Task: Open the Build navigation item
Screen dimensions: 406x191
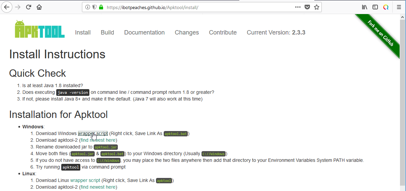Action: pyautogui.click(x=107, y=33)
